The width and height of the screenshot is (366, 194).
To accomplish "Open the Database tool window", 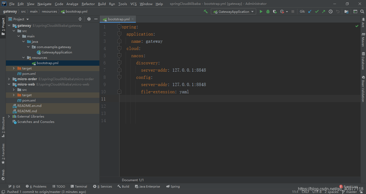I will click(x=363, y=61).
